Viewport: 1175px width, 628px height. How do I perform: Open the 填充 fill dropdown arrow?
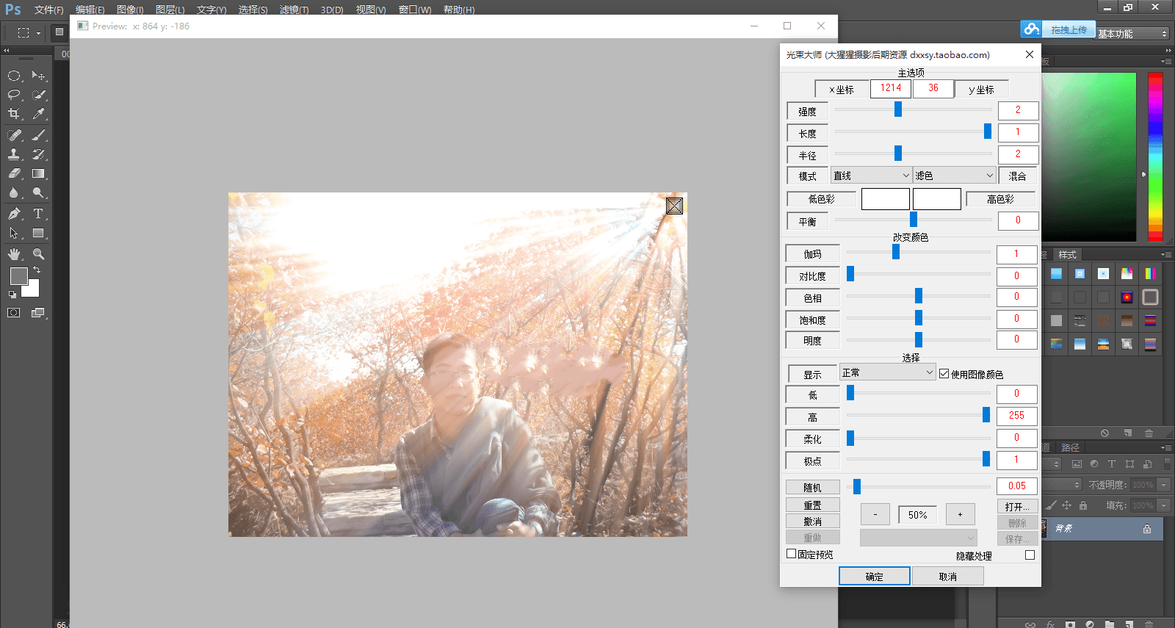pos(1163,505)
